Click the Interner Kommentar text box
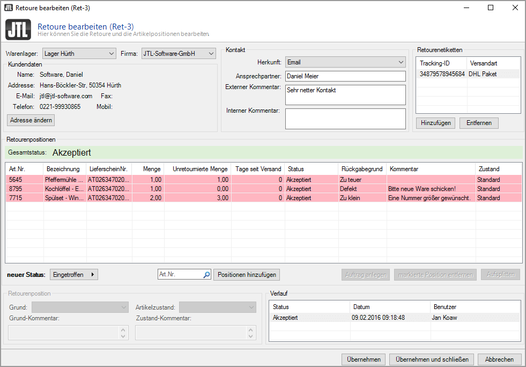 pyautogui.click(x=345, y=119)
